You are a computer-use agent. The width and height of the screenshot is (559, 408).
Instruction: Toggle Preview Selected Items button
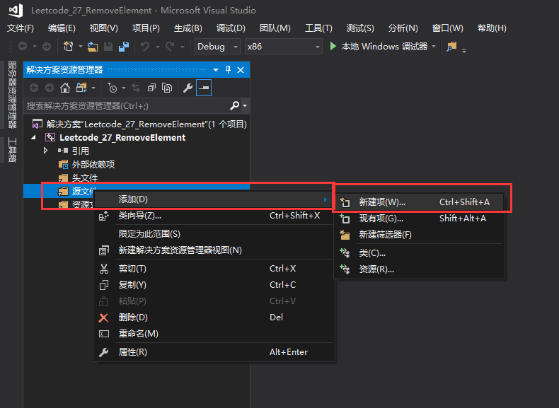pyautogui.click(x=204, y=88)
